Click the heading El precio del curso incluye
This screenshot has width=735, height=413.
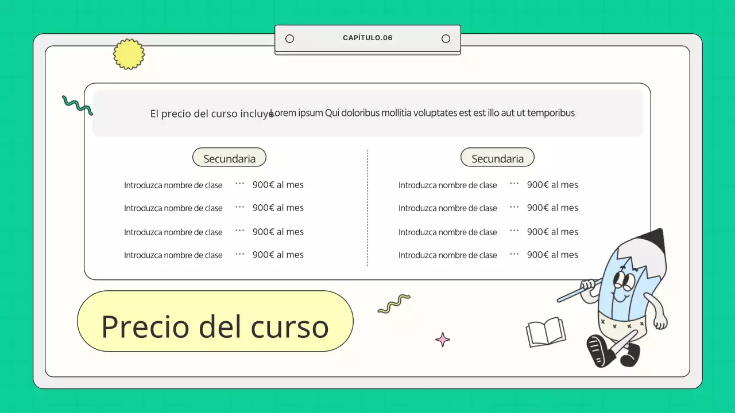click(x=210, y=113)
